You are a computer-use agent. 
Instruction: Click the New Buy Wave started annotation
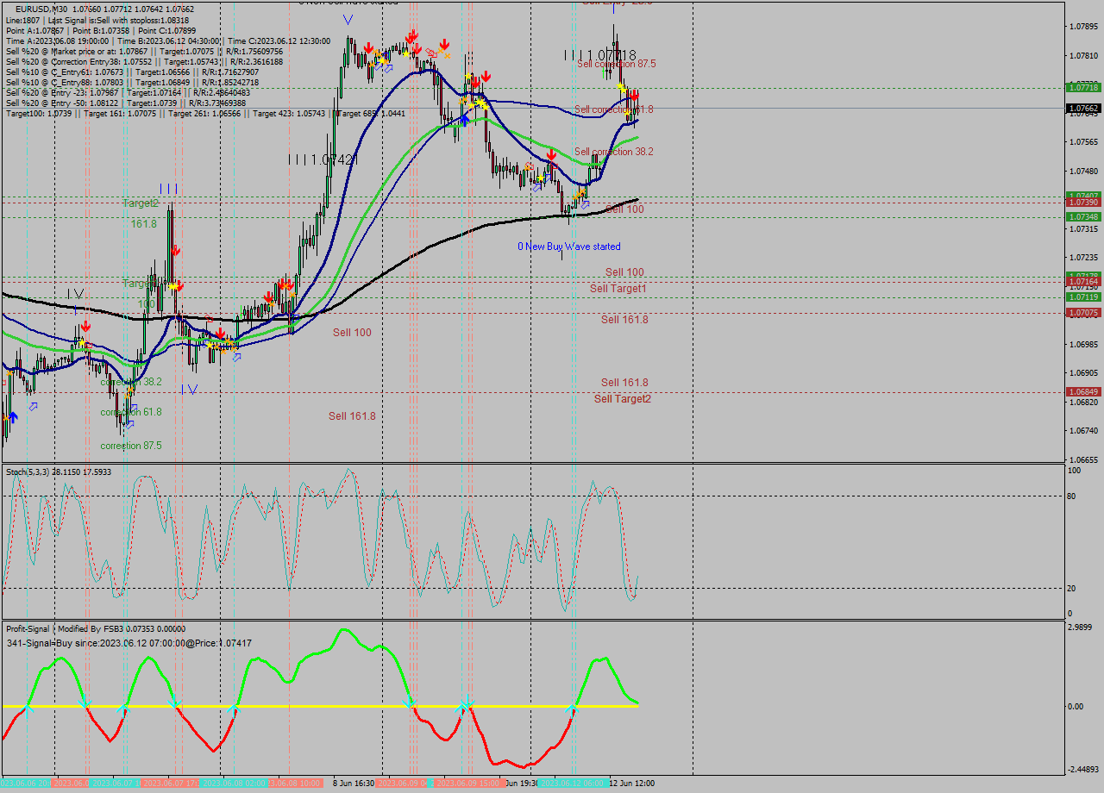click(x=571, y=247)
